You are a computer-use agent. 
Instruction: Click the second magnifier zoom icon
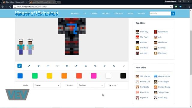[x=95, y=66]
